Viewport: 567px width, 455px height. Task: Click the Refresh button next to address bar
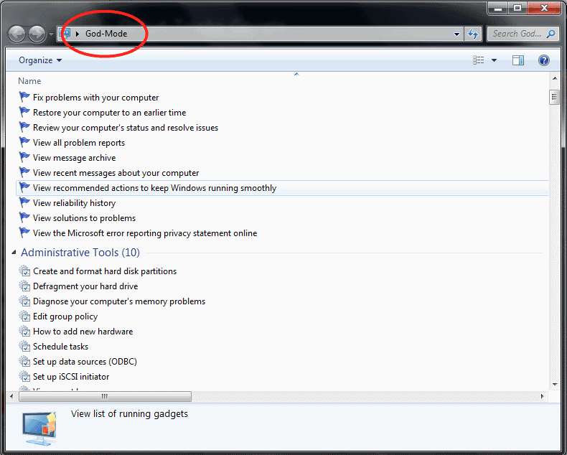tap(473, 34)
